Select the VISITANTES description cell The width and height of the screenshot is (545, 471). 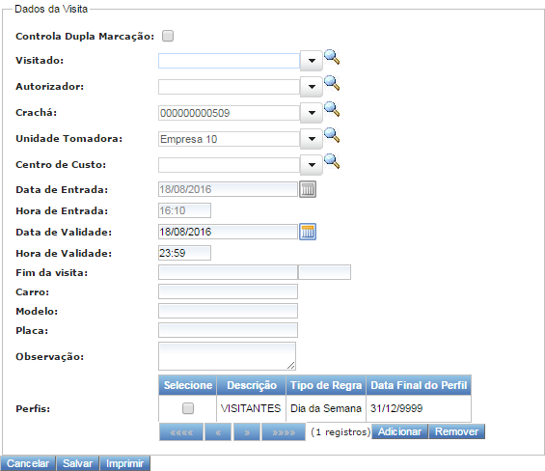[252, 408]
